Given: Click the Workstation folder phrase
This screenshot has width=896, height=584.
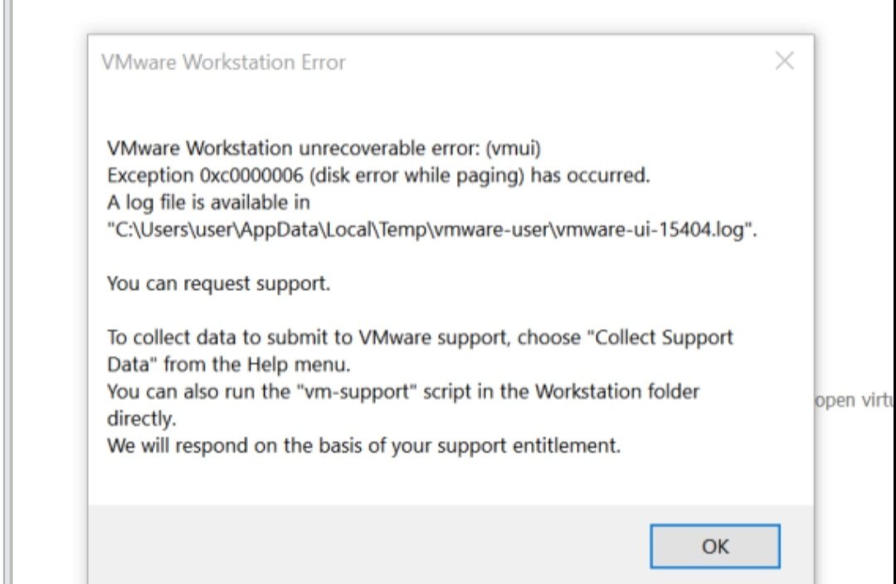Looking at the screenshot, I should coord(617,392).
